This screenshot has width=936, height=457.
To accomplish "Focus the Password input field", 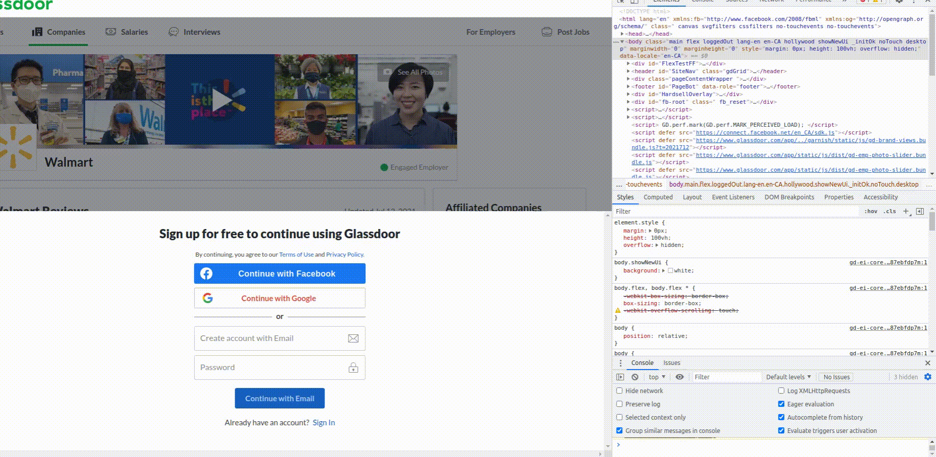I will coord(279,368).
